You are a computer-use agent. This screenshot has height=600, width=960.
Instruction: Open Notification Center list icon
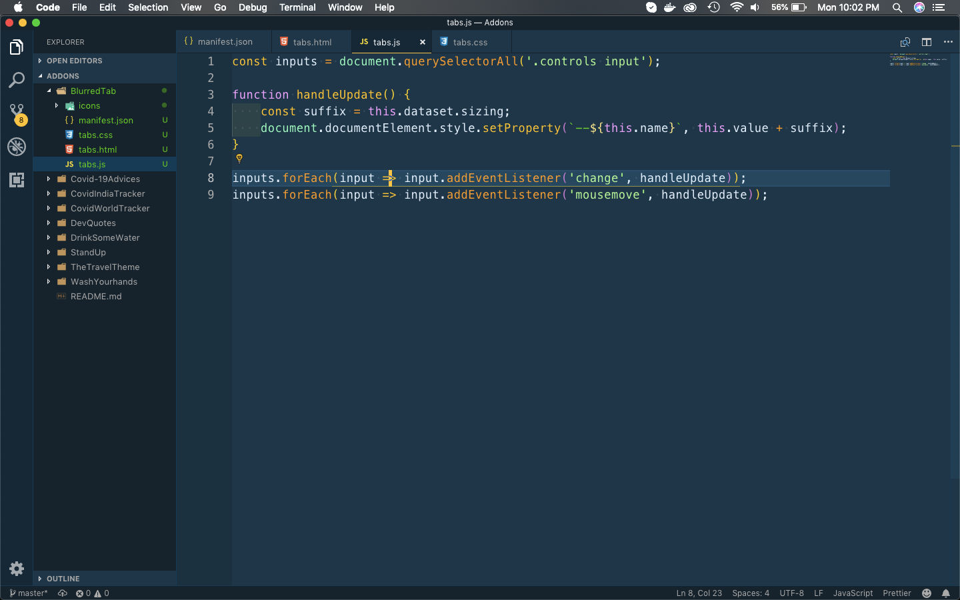(939, 7)
